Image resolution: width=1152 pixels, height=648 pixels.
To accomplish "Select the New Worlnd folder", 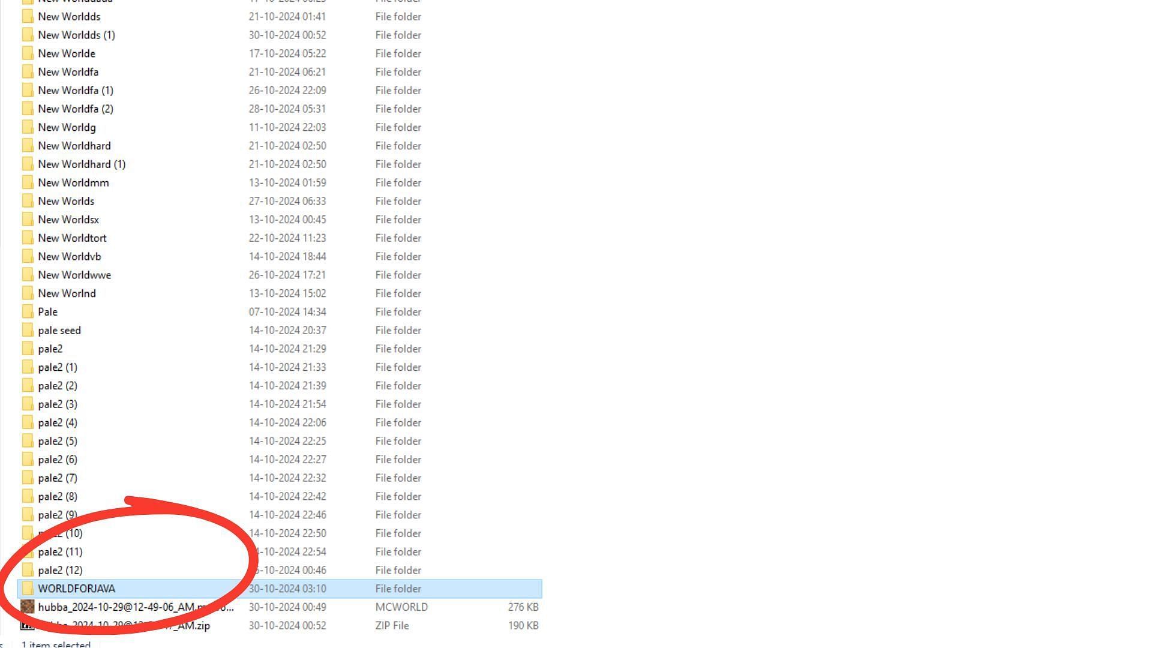I will pyautogui.click(x=67, y=293).
